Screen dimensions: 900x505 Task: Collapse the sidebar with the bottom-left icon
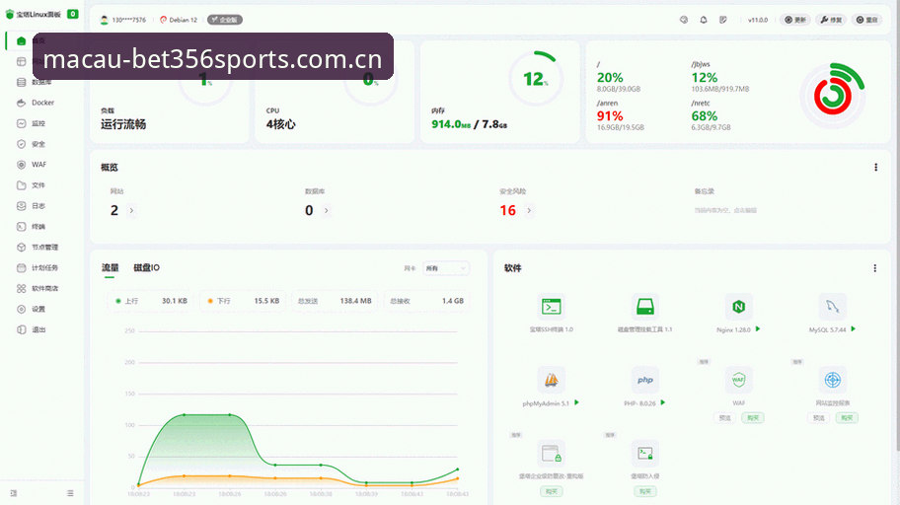[x=14, y=493]
